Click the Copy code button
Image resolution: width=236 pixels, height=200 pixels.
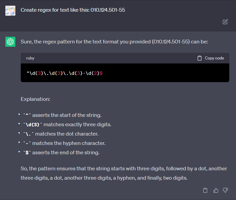(214, 58)
